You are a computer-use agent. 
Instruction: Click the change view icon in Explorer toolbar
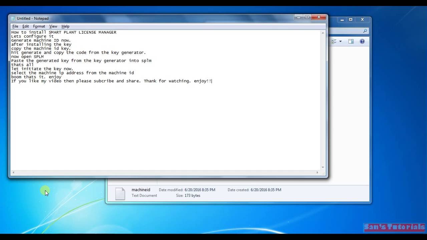tap(334, 41)
